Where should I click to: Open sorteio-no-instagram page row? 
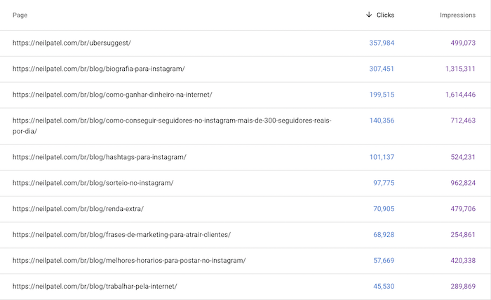[x=245, y=184]
